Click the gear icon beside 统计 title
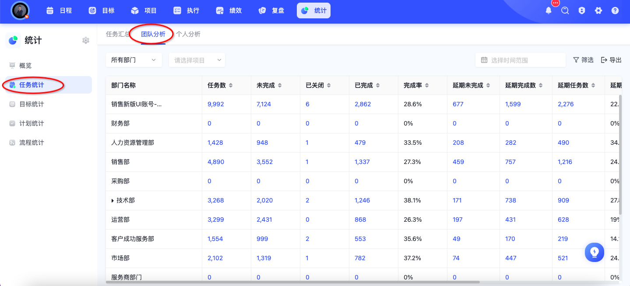Image resolution: width=630 pixels, height=286 pixels. click(86, 40)
